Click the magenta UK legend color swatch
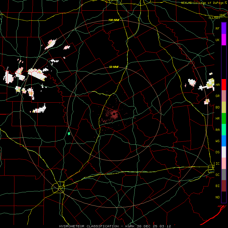The image size is (228, 228). coord(224,40)
